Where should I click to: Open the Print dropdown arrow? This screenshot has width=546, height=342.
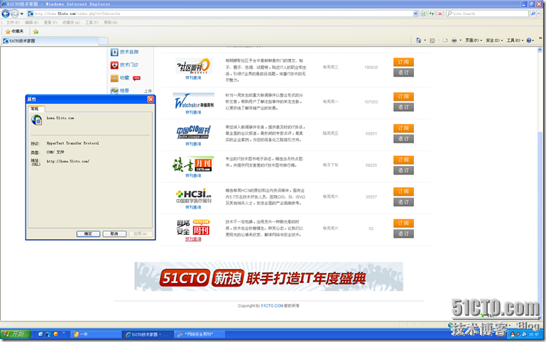[460, 40]
